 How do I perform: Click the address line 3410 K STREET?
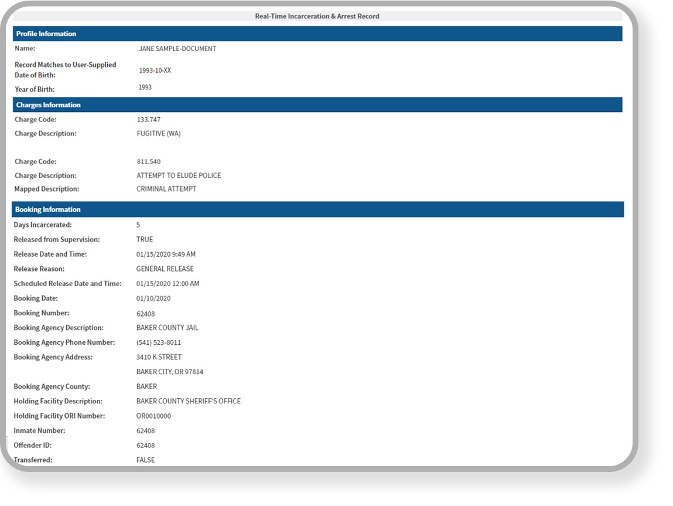coord(159,358)
